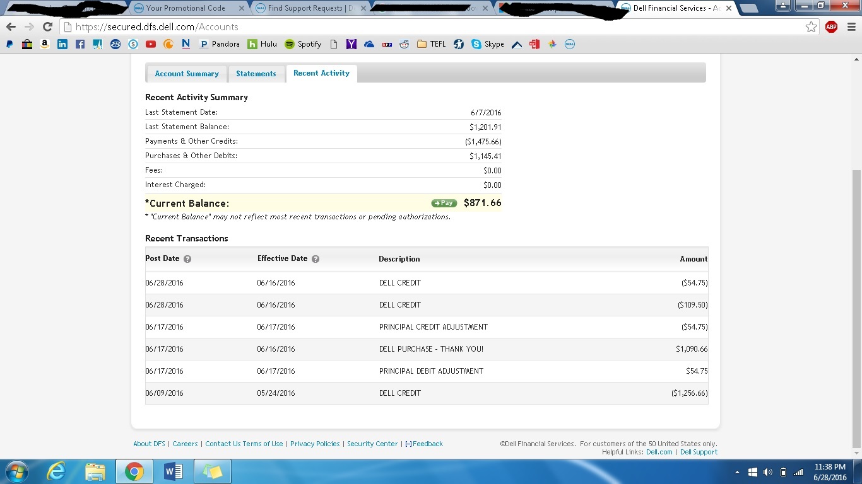
Task: Follow the Dell Support helpful link
Action: (699, 452)
